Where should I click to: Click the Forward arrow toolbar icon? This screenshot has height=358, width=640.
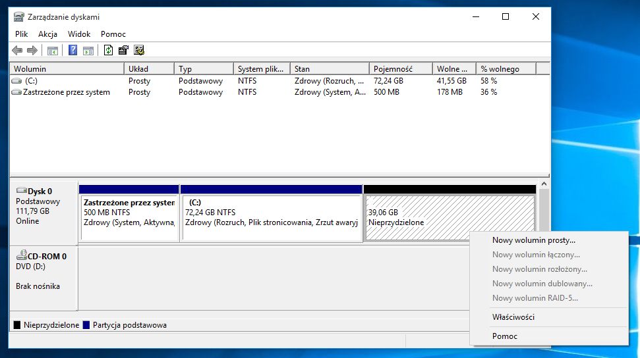click(32, 51)
